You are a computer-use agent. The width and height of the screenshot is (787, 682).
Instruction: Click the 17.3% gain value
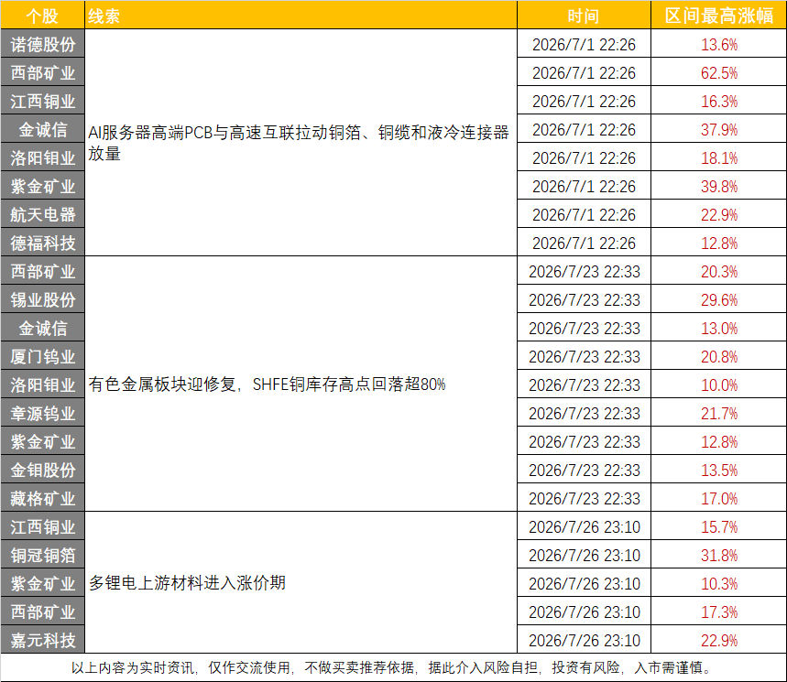(x=718, y=612)
